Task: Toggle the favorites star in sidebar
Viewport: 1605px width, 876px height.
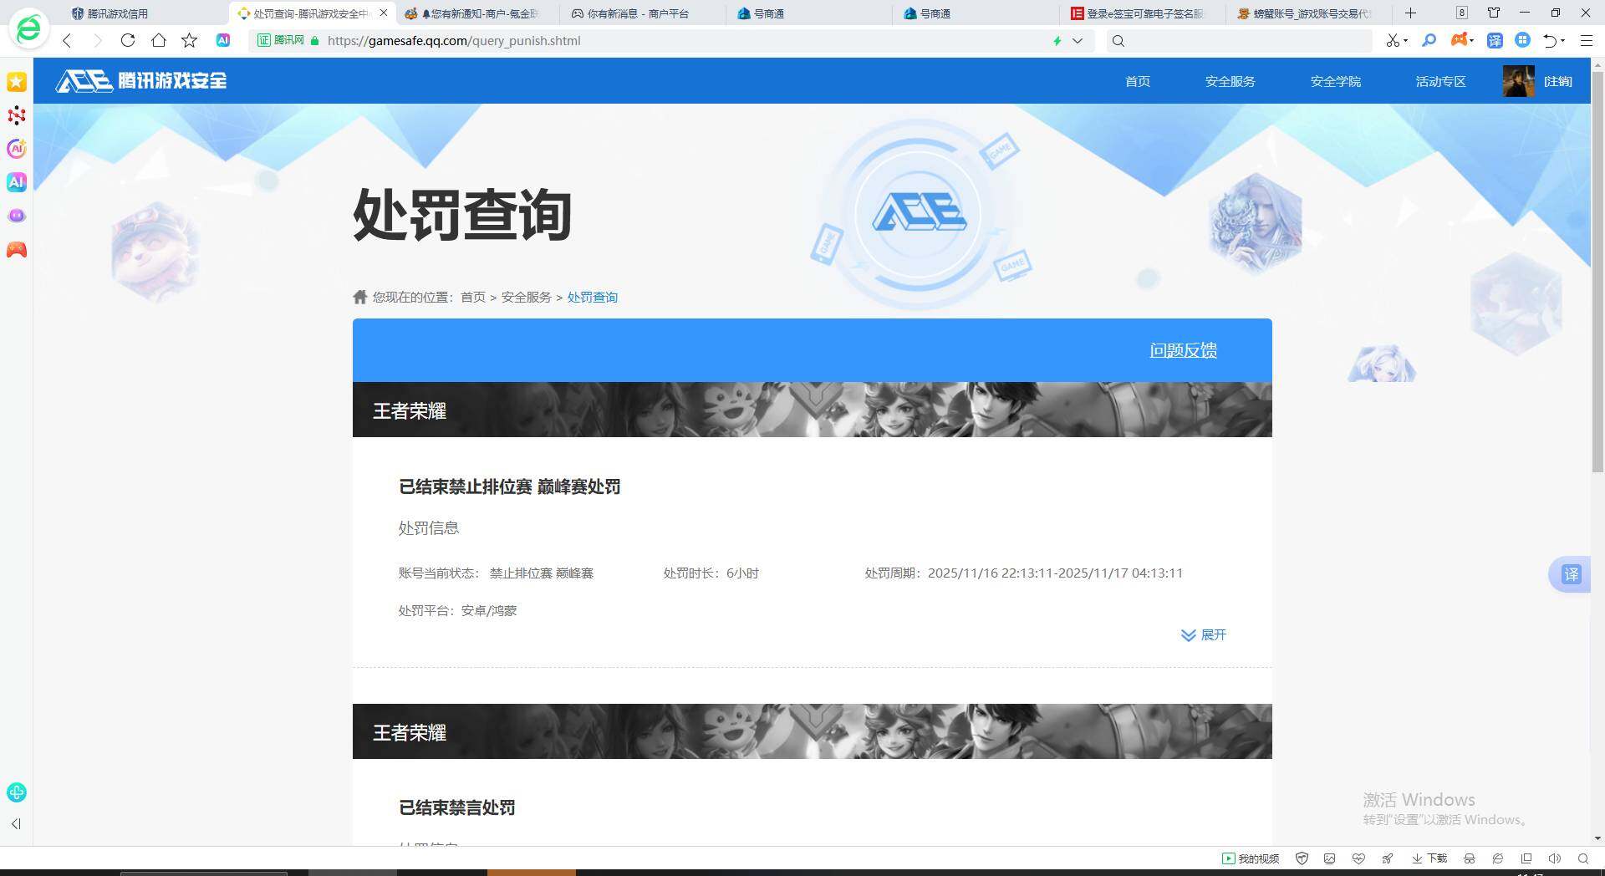Action: (16, 82)
